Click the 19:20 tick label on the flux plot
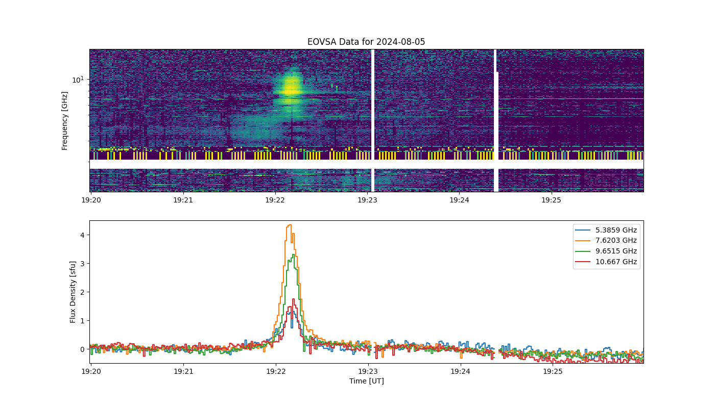 [91, 371]
